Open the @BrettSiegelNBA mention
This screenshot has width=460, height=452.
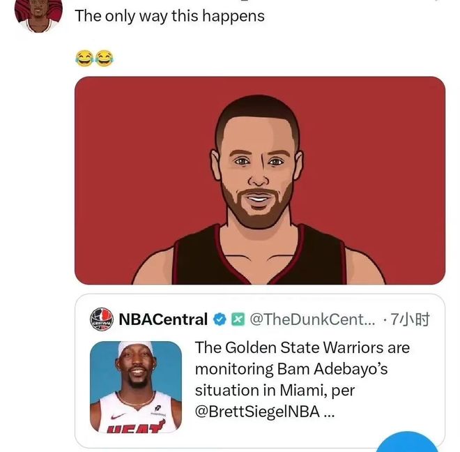tap(256, 412)
